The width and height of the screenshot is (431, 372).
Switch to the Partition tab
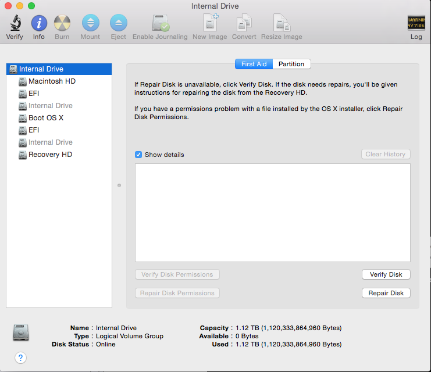click(x=291, y=64)
